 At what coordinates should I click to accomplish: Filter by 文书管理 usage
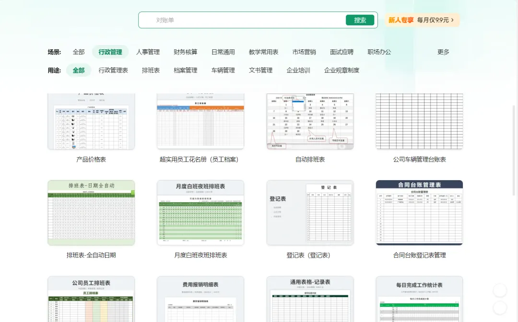[x=260, y=70]
